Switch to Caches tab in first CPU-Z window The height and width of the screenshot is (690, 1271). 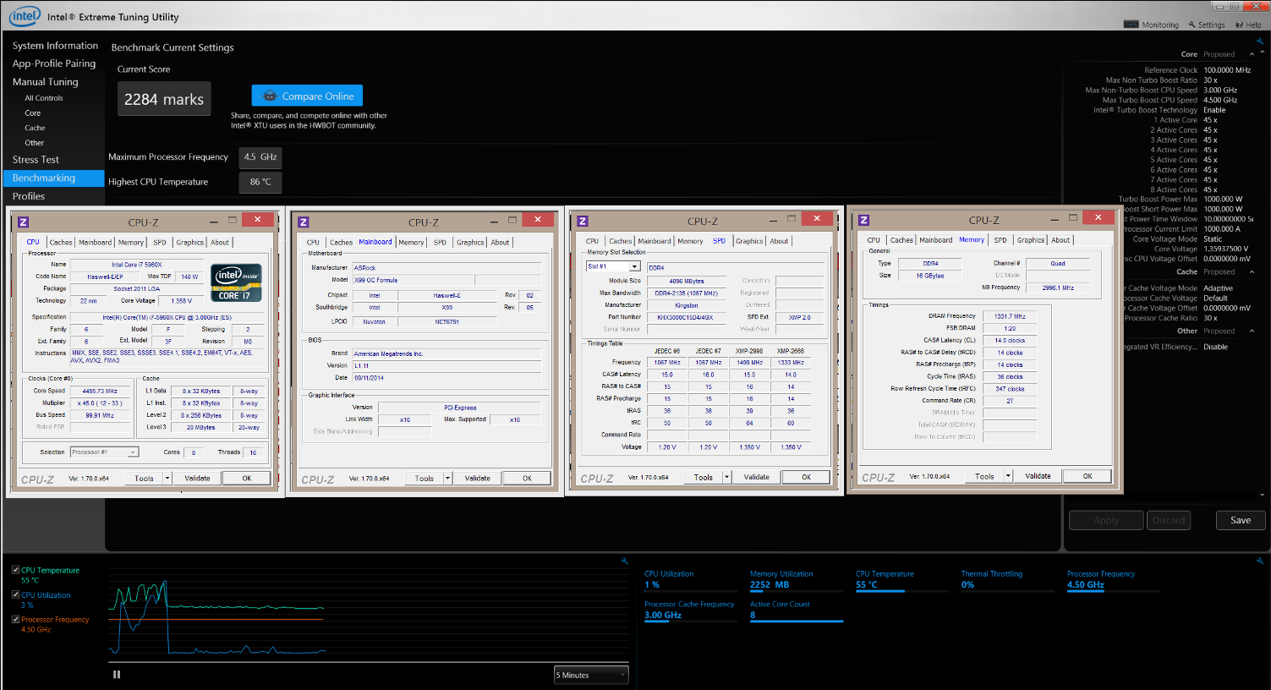[x=61, y=243]
